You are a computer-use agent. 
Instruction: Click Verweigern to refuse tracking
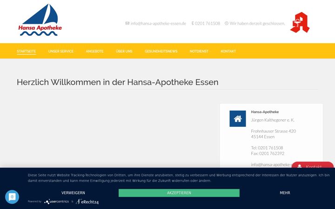click(74, 193)
